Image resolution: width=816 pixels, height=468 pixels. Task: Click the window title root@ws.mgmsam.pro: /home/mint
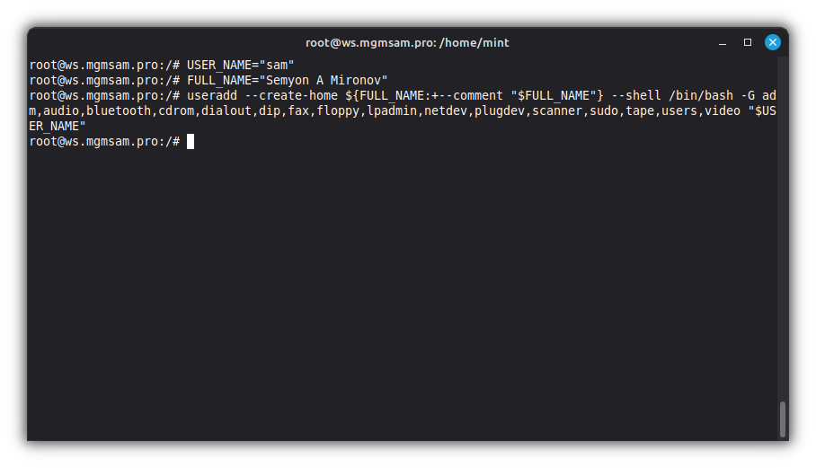pos(407,42)
